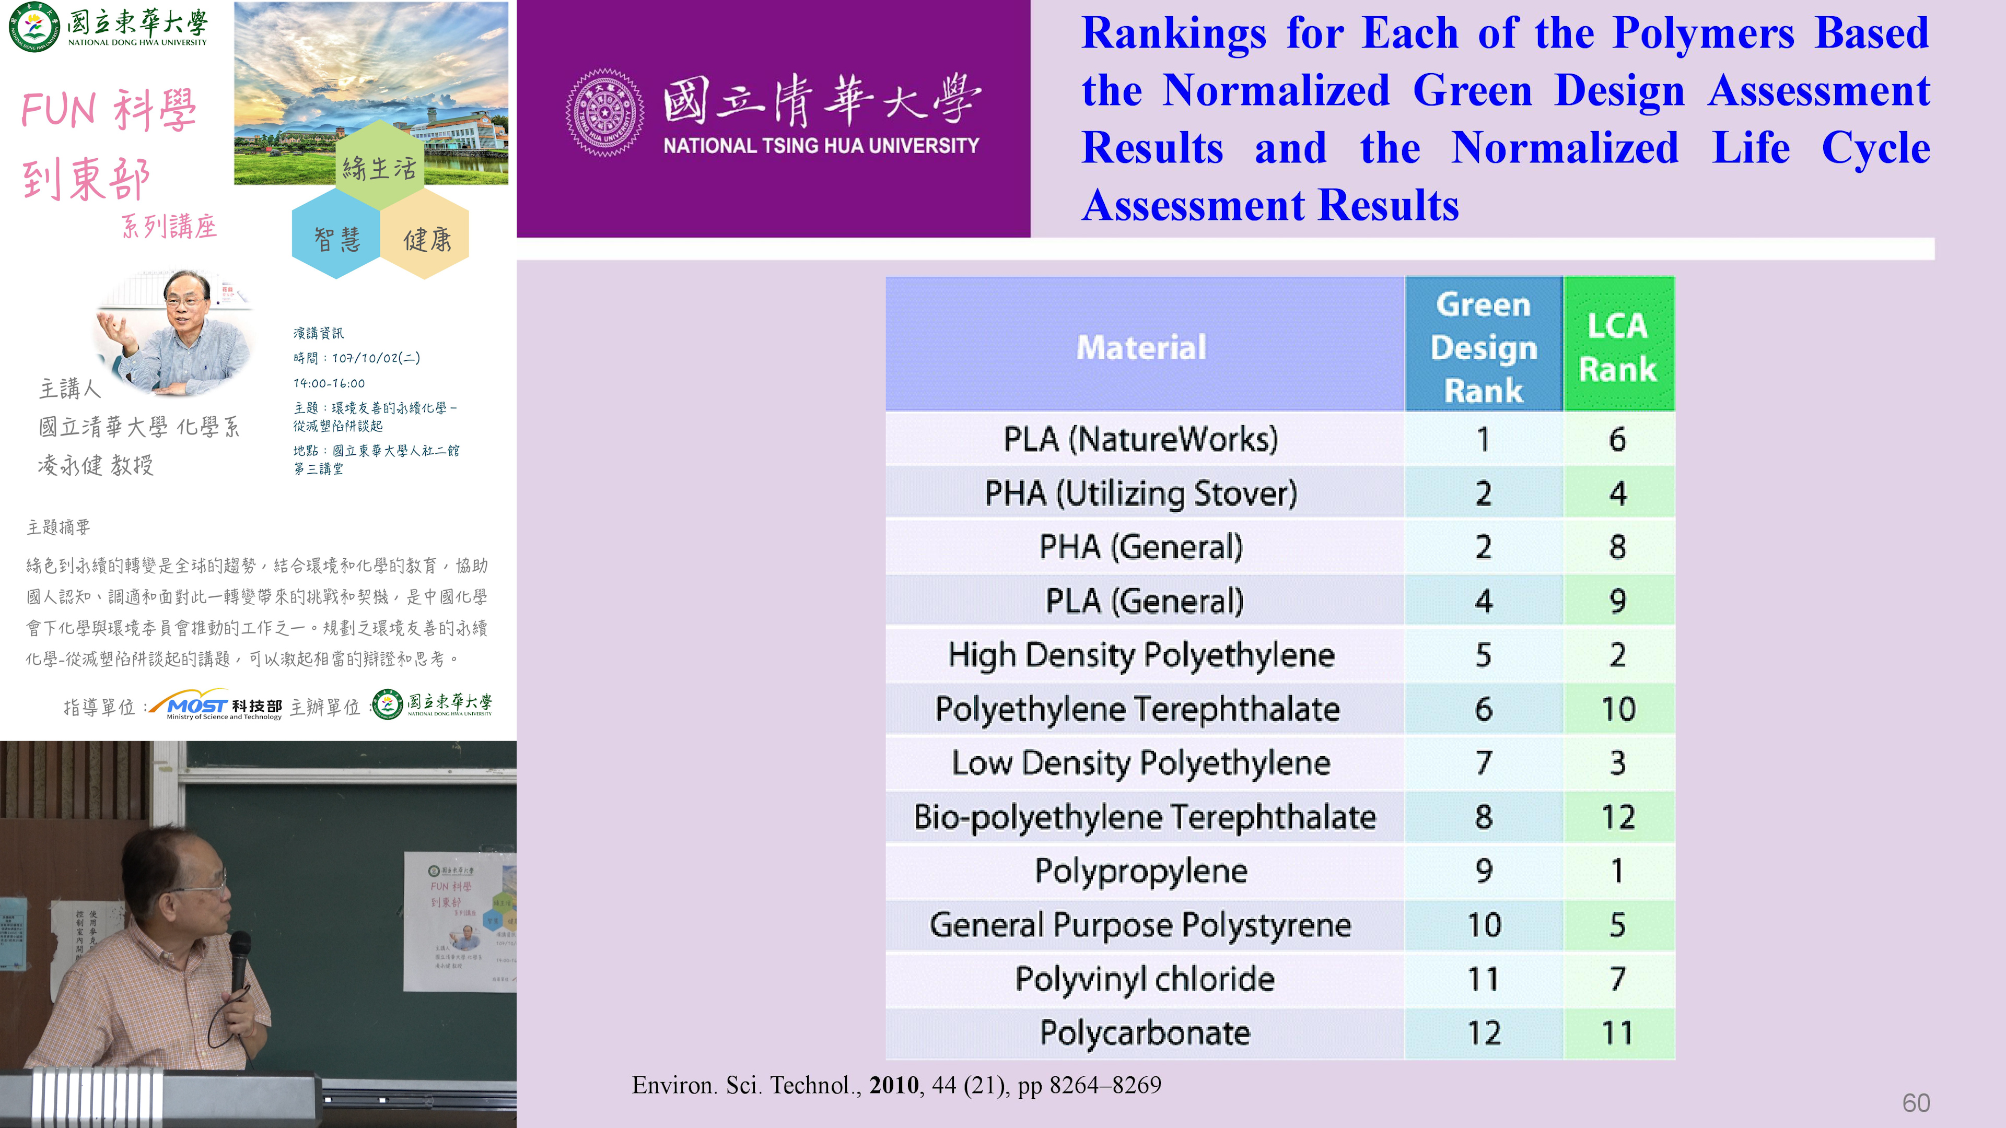This screenshot has width=2006, height=1128.
Task: Click the Environ. Sci. Technol. citation
Action: [896, 1085]
